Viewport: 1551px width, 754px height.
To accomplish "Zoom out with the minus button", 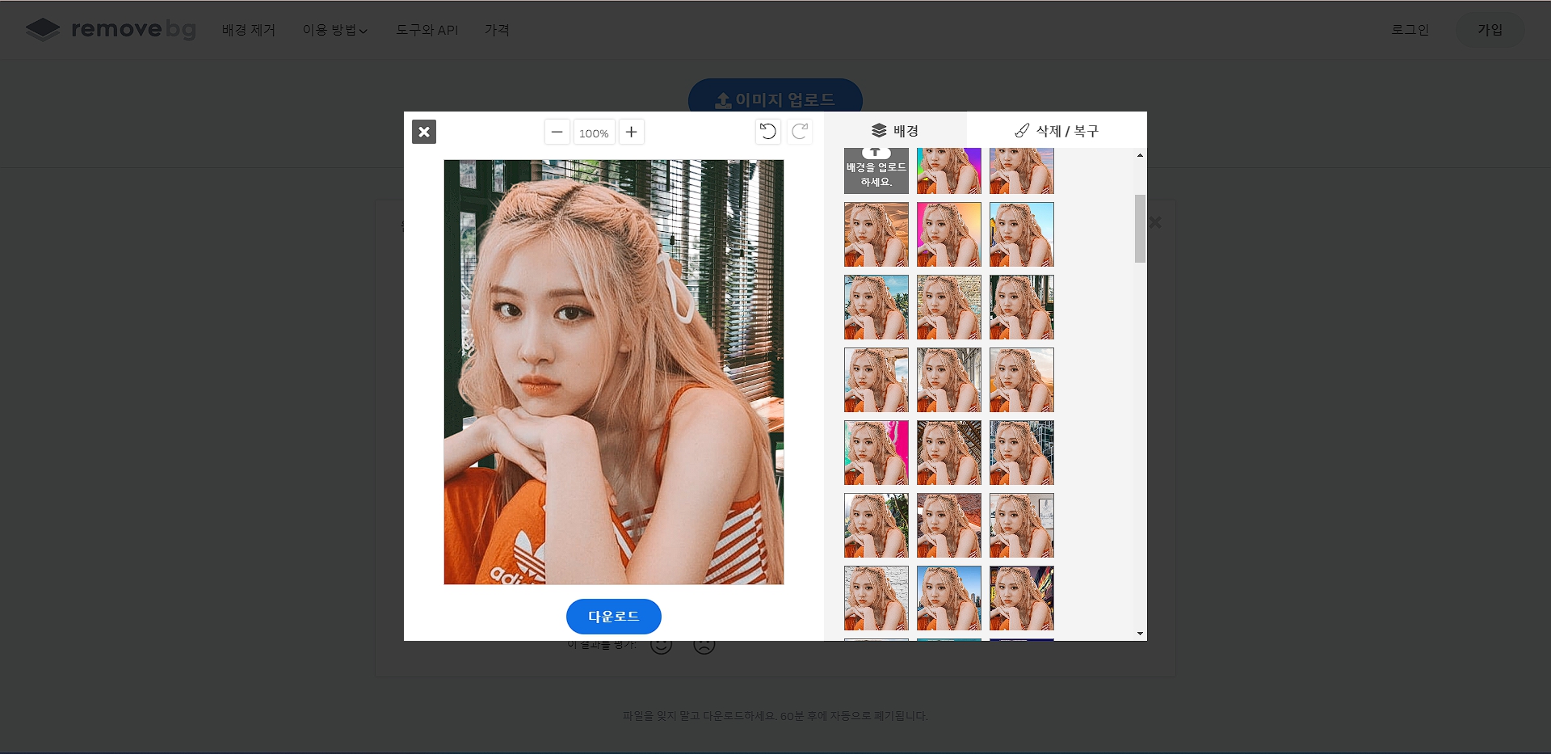I will pos(557,132).
